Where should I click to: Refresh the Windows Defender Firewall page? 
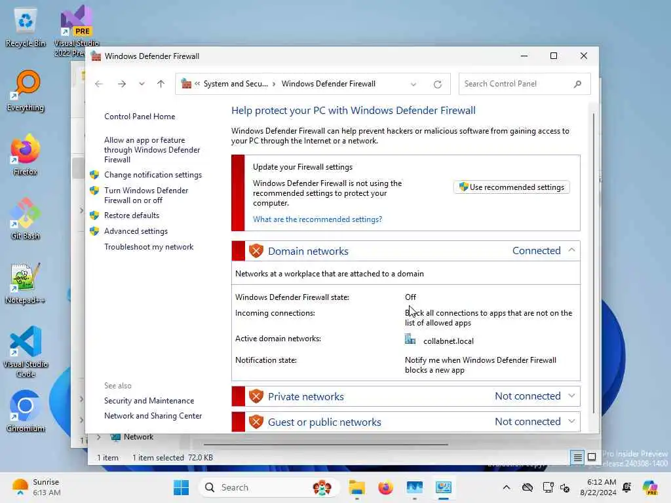point(437,84)
